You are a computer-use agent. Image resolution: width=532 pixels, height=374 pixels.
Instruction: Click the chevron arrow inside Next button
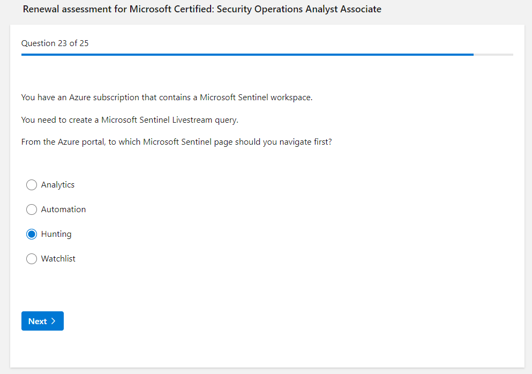(x=54, y=321)
